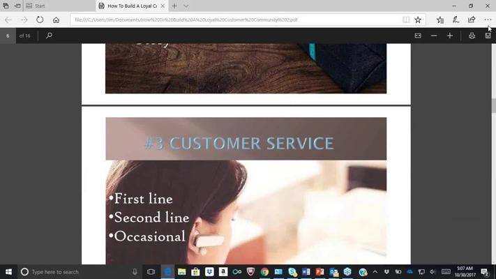Save the PDF using the disk icon
Viewport: 496px width, 279px height.
tap(488, 36)
